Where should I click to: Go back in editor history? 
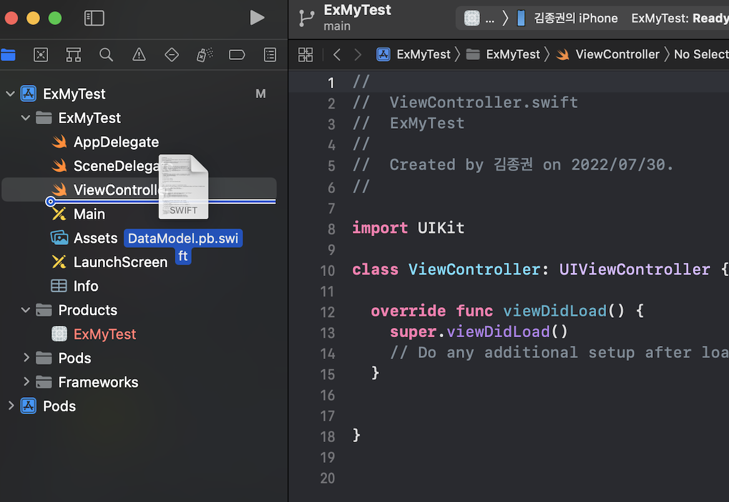tap(337, 54)
